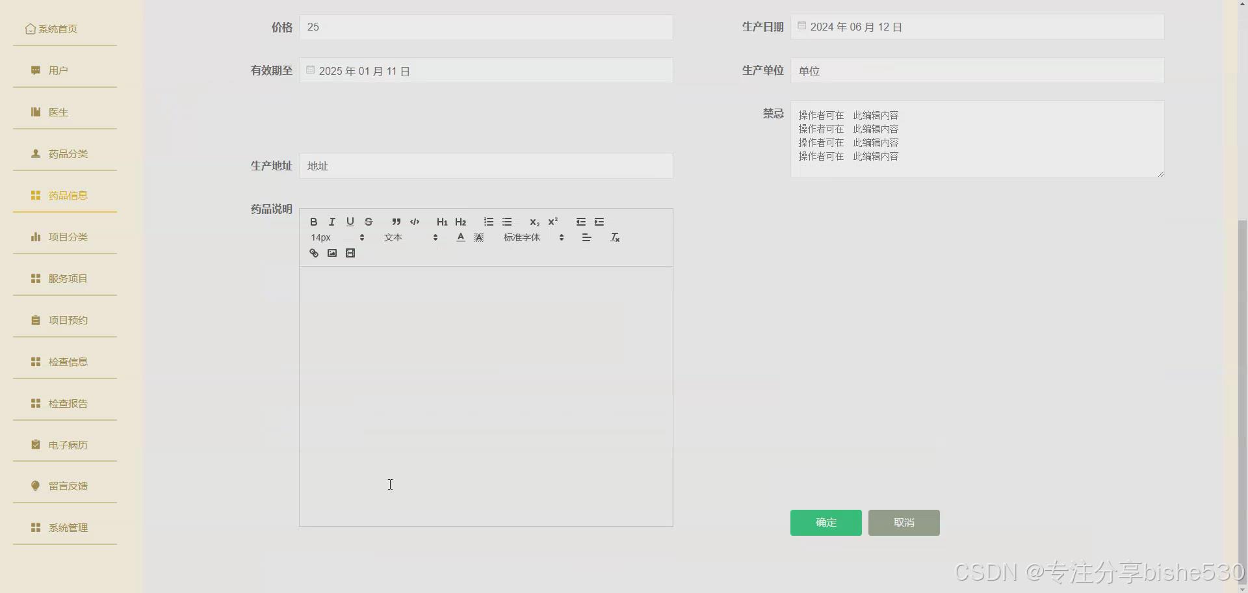Focus the 生产单位 input field
The width and height of the screenshot is (1248, 593).
coord(978,70)
